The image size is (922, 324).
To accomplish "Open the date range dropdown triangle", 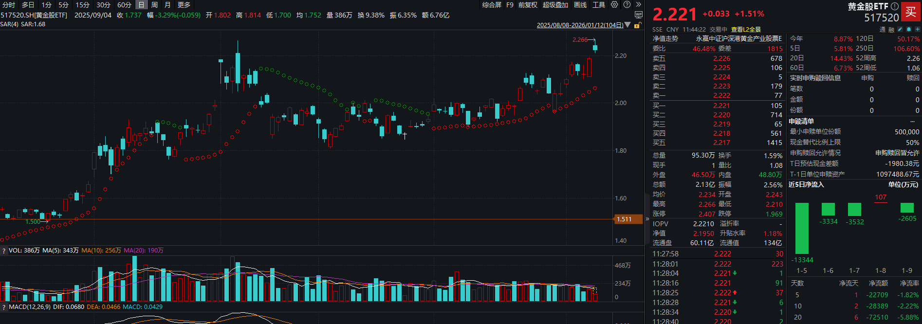I will [x=627, y=25].
